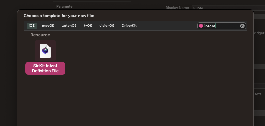Click the Parameter label in background editor

coord(65,6)
